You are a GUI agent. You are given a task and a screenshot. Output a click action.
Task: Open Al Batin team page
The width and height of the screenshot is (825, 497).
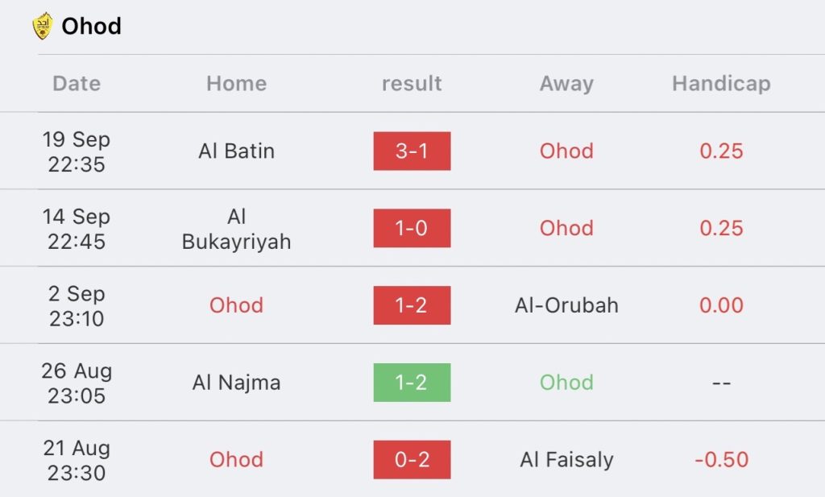[x=236, y=151]
